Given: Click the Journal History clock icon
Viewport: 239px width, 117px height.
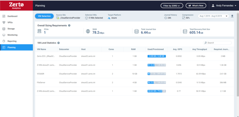Looking at the screenshot, I should click(166, 18).
